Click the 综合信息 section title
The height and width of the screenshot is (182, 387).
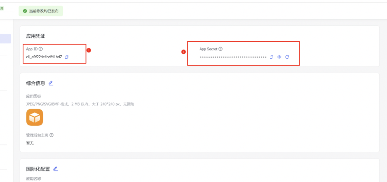click(35, 83)
